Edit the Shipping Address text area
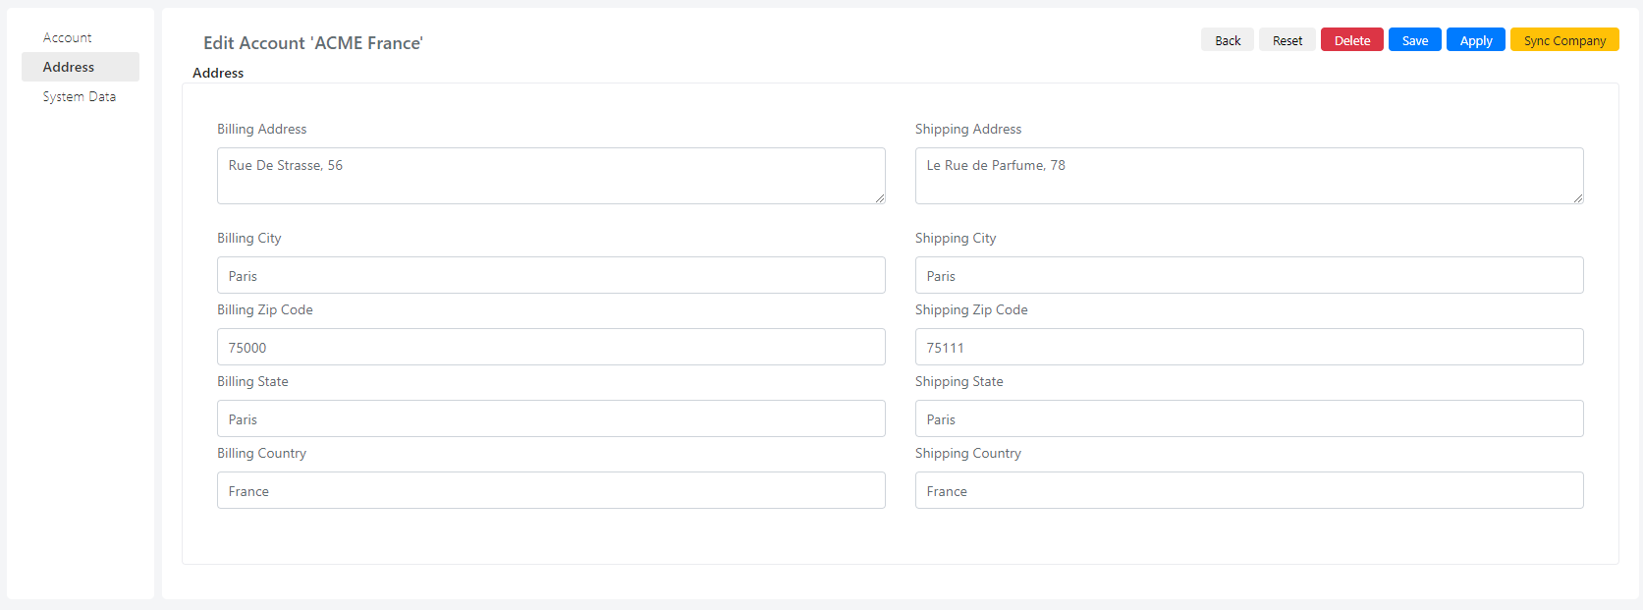 click(1249, 176)
